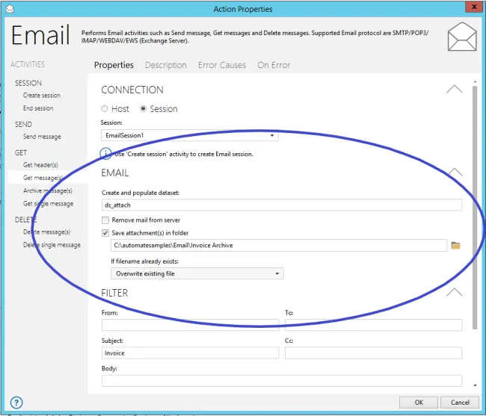
Task: Select Get header(s) activity
Action: point(40,164)
